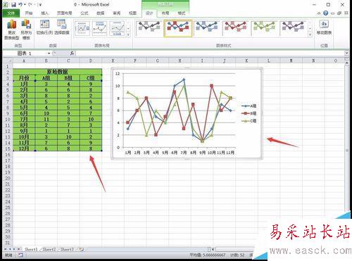Screen dimensions: 352x261
Task: Open Excel Help with the question mark icon
Action: (325, 13)
